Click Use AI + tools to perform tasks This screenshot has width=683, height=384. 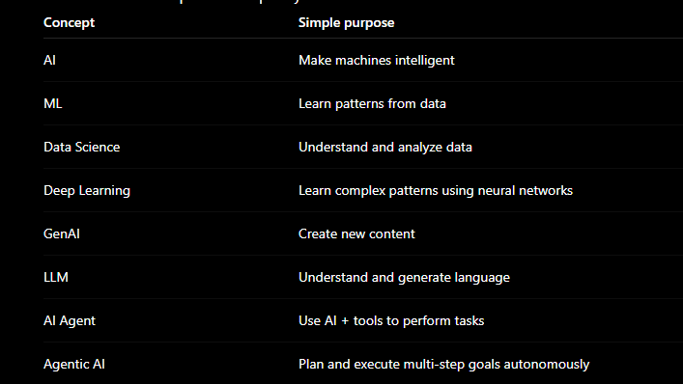(x=391, y=321)
